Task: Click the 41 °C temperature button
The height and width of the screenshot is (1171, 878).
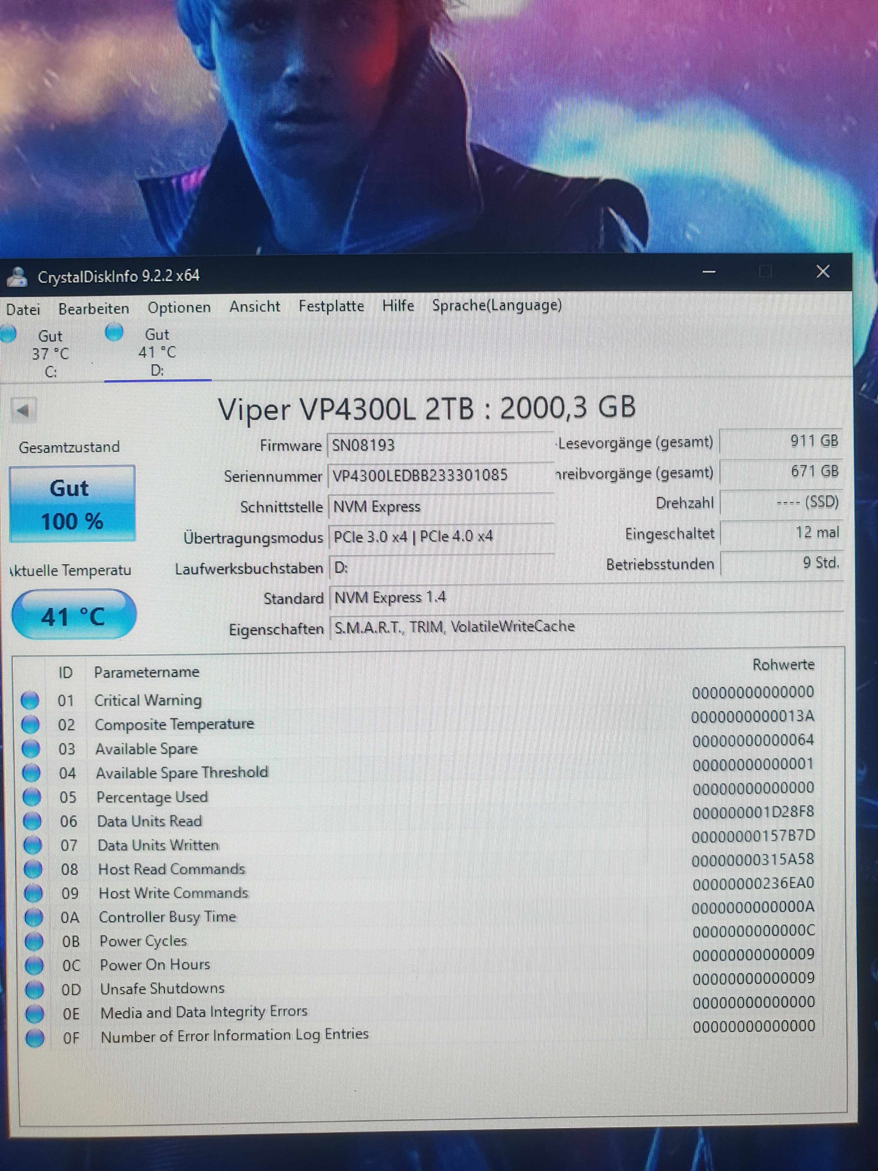Action: click(x=73, y=616)
